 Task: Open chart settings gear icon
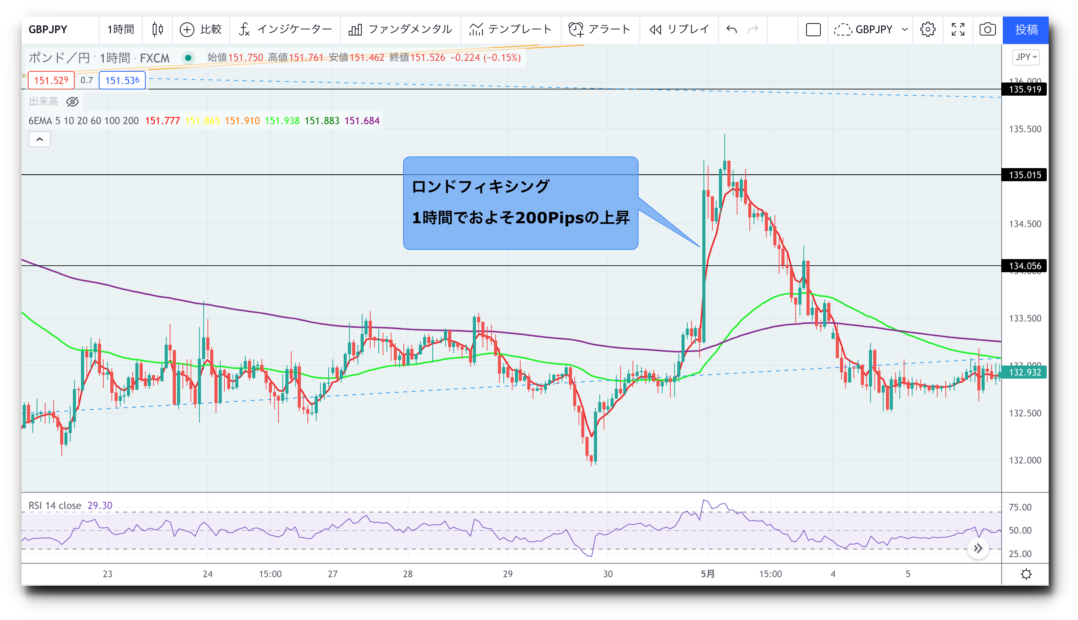(x=927, y=29)
